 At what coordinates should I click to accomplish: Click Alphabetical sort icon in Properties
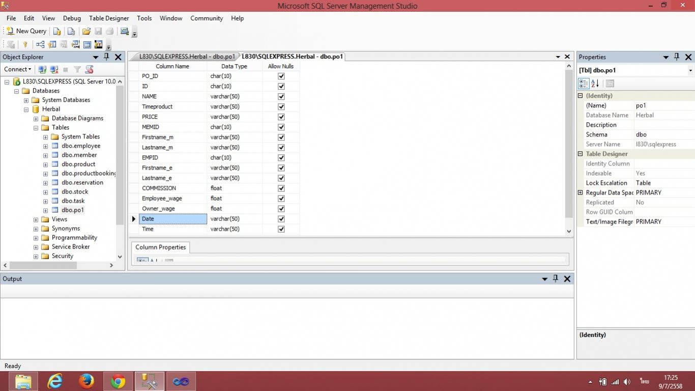(595, 83)
